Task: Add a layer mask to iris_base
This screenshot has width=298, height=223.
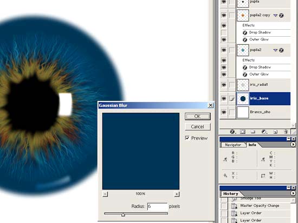Action: pyautogui.click(x=243, y=132)
